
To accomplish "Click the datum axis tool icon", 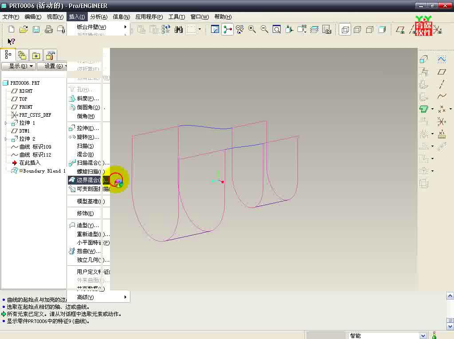I will coord(442,84).
